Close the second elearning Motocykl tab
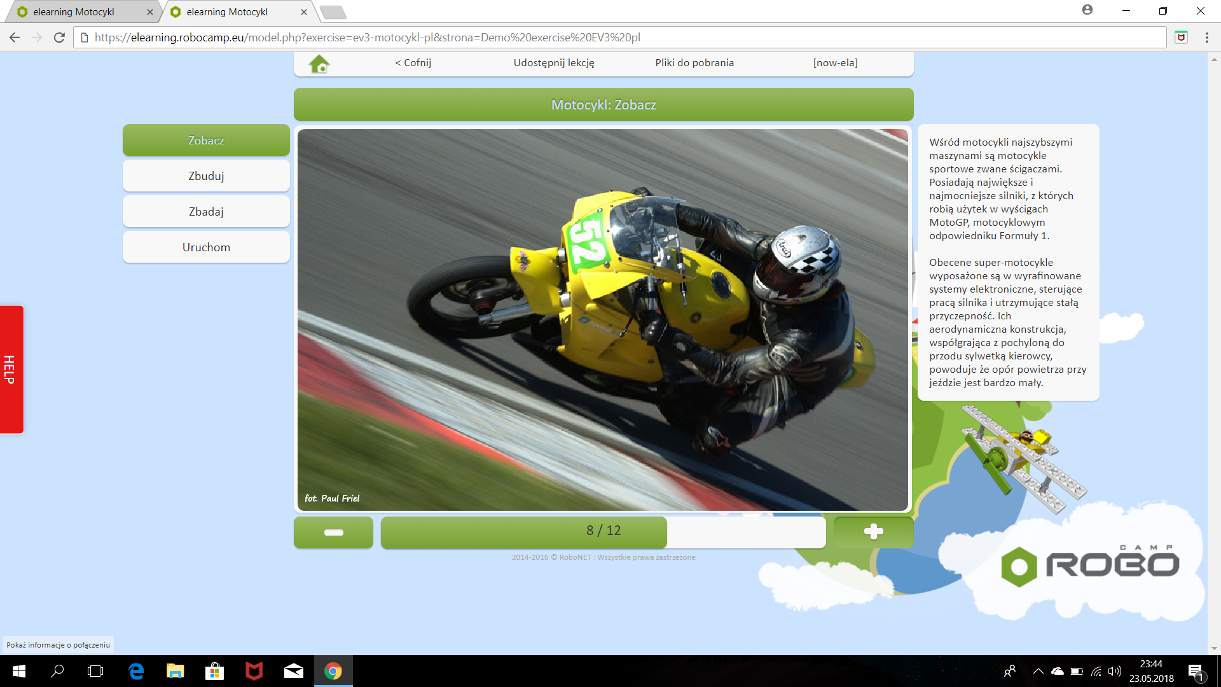 click(304, 12)
